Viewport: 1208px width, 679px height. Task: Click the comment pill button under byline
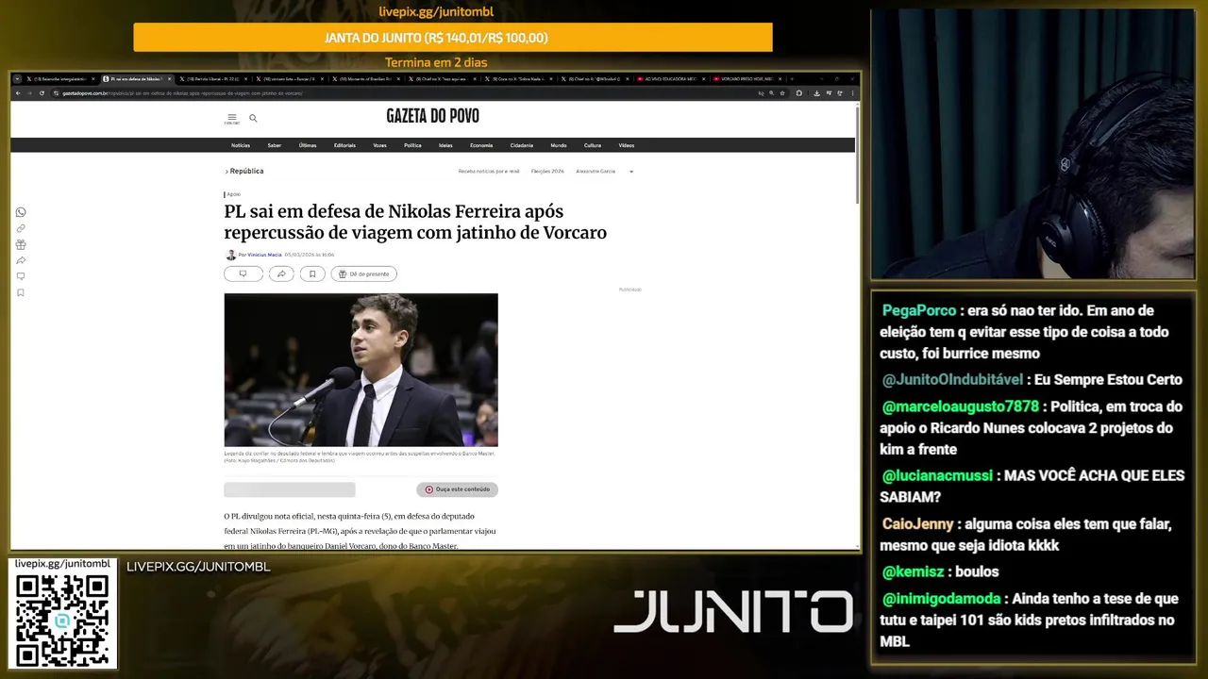(x=243, y=273)
